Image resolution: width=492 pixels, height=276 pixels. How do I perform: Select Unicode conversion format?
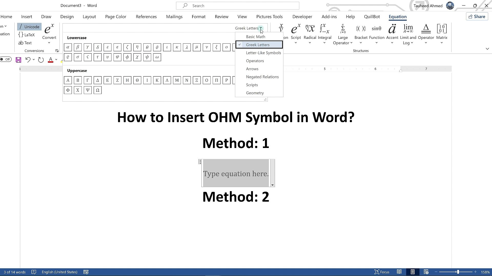[29, 27]
